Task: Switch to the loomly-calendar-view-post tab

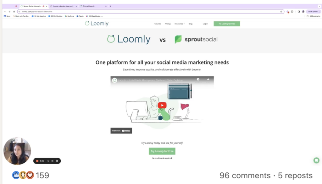Action: (63, 6)
